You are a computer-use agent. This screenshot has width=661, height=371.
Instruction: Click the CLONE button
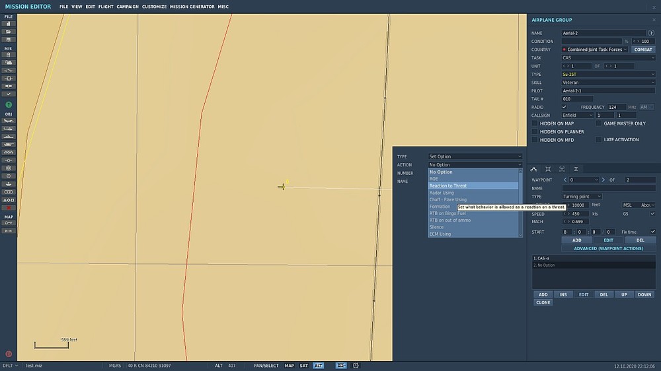click(543, 302)
